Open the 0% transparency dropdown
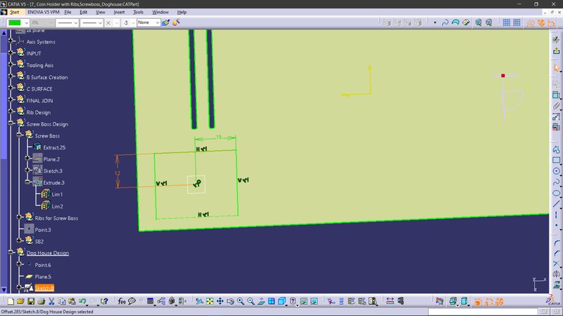 (51, 22)
